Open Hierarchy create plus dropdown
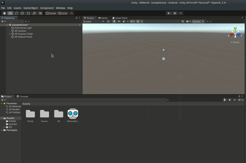The width and height of the screenshot is (246, 163). [x=3, y=21]
